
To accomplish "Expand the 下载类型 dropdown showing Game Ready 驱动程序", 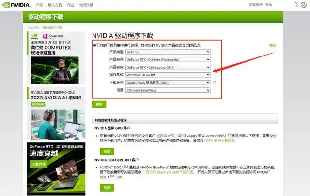I will pos(168,83).
